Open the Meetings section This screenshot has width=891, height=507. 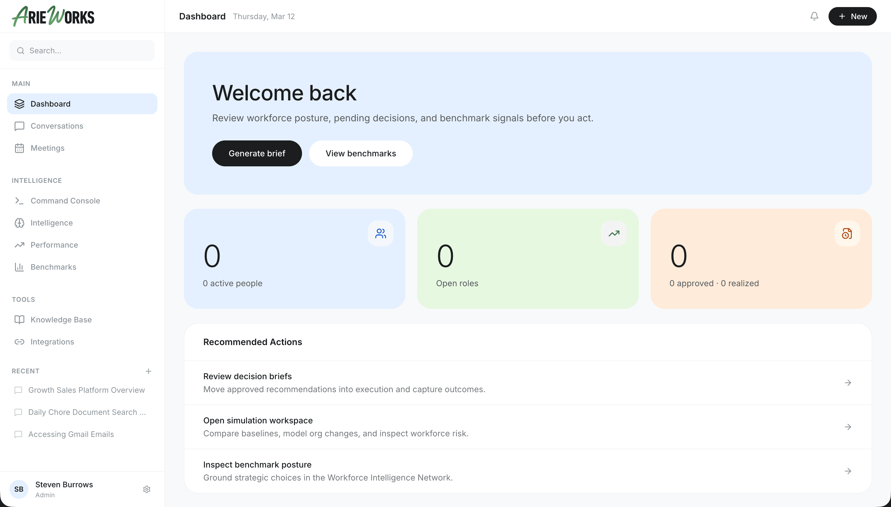[x=48, y=148]
